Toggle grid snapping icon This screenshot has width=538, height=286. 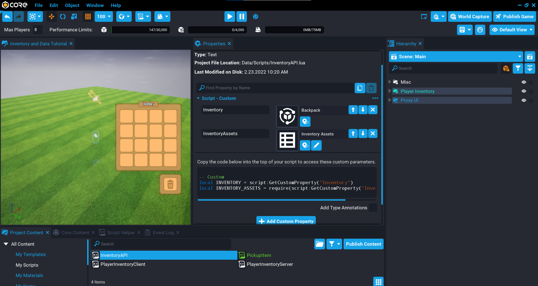[x=88, y=17]
